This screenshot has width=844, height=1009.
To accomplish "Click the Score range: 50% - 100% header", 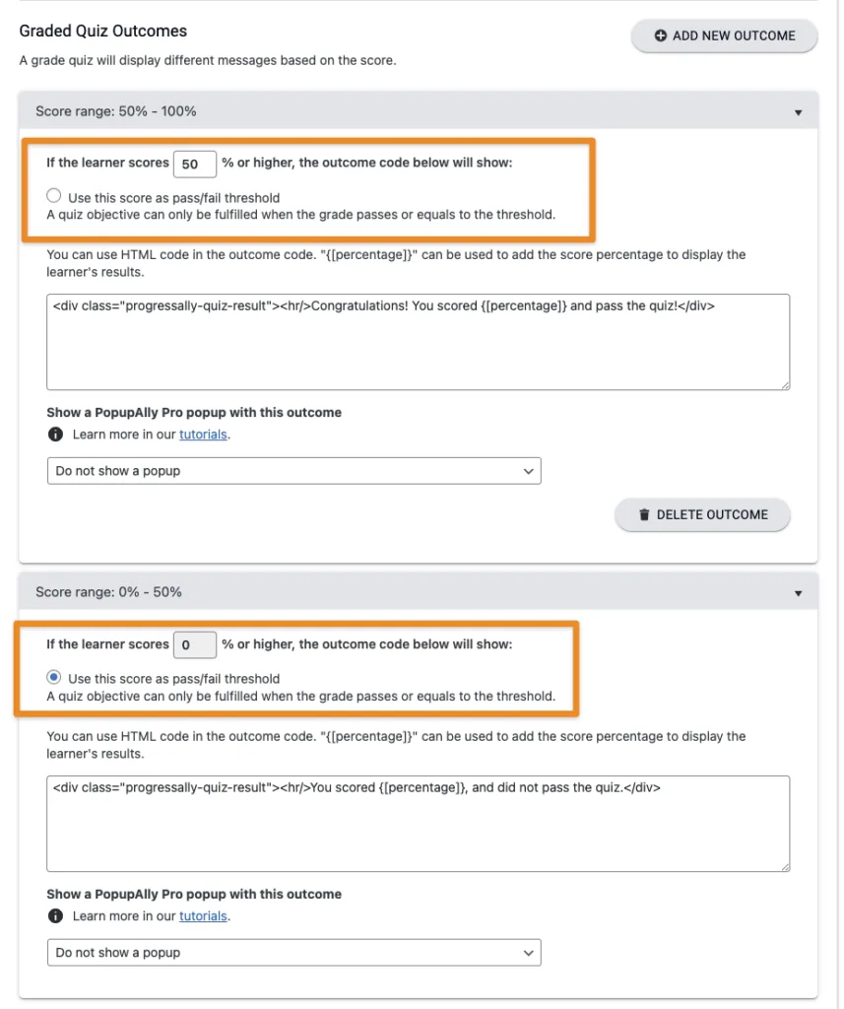I will click(116, 111).
